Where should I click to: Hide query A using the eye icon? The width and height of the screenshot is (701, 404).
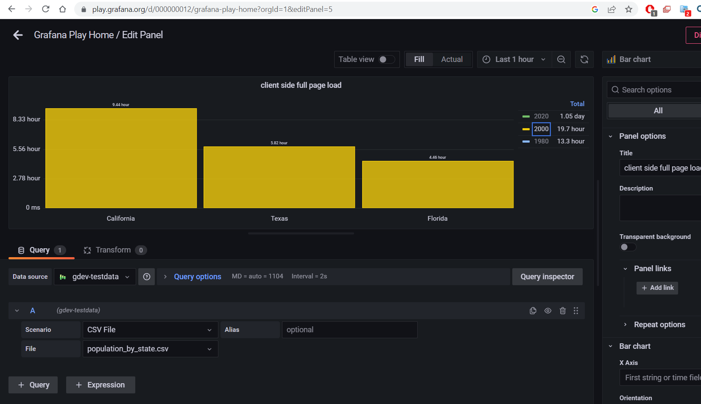tap(547, 310)
